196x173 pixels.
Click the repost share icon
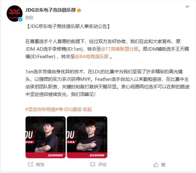tap(30, 164)
